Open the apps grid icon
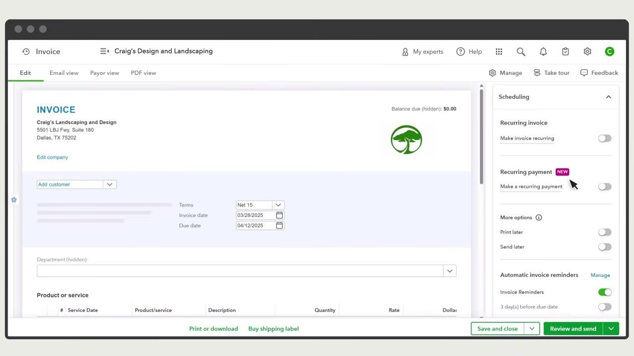 tap(499, 51)
